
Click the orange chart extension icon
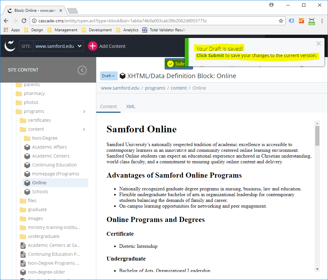tap(301, 21)
